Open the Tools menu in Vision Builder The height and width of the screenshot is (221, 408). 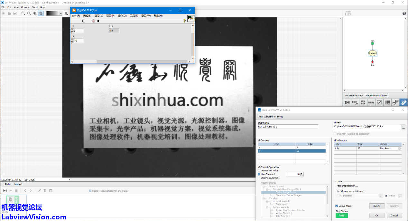35,7
